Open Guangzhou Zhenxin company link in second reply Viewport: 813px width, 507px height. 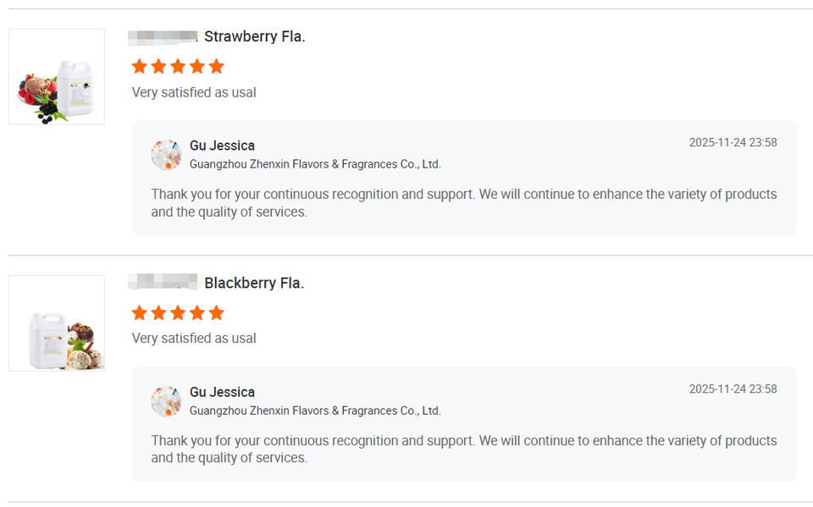pyautogui.click(x=315, y=411)
